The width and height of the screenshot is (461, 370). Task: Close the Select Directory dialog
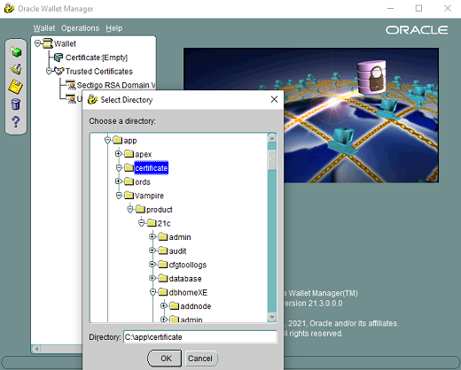274,99
